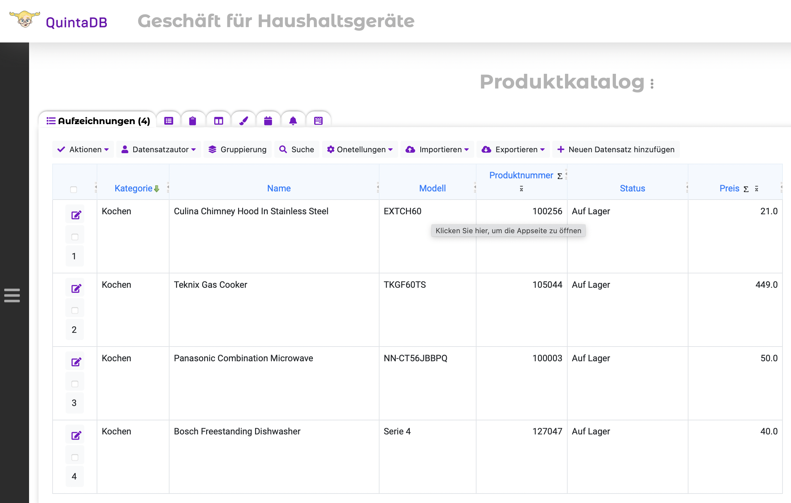Expand the Datensatzautor dropdown
Image resolution: width=791 pixels, height=503 pixels.
click(x=159, y=150)
